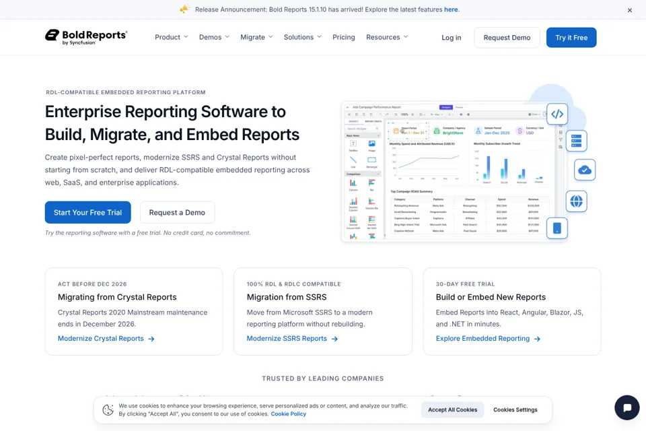The image size is (646, 431).
Task: Open the Cookie Policy link
Action: (x=289, y=414)
